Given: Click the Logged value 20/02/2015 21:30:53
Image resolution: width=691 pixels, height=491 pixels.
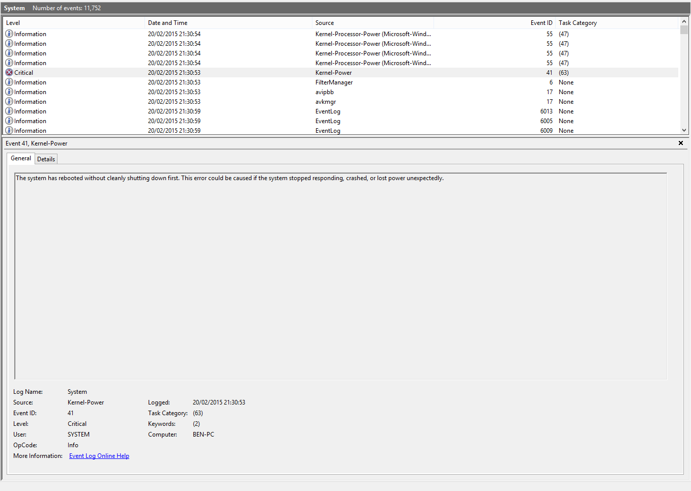Looking at the screenshot, I should click(x=219, y=402).
